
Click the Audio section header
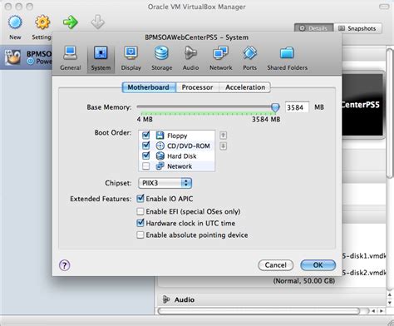(x=185, y=299)
